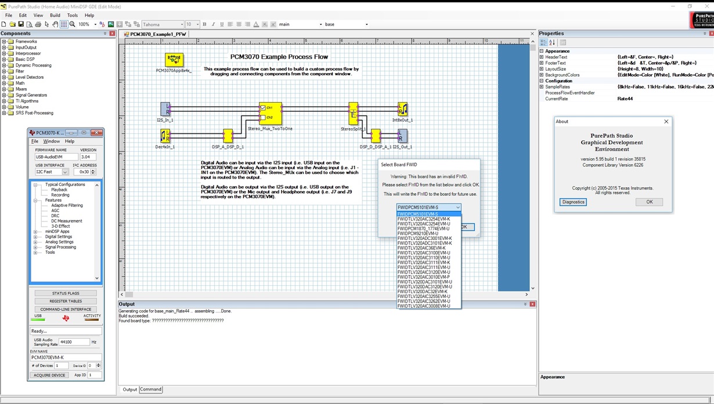This screenshot has width=714, height=404.
Task: Click the Underline formatting icon
Action: (x=221, y=24)
